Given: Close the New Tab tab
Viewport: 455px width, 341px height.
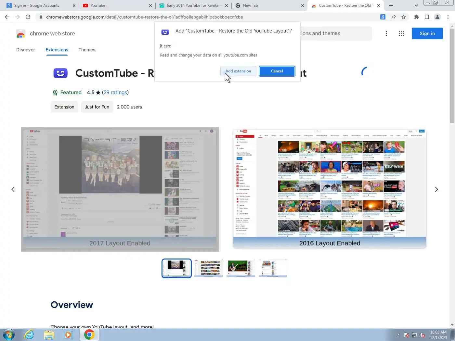Looking at the screenshot, I should pos(303,6).
